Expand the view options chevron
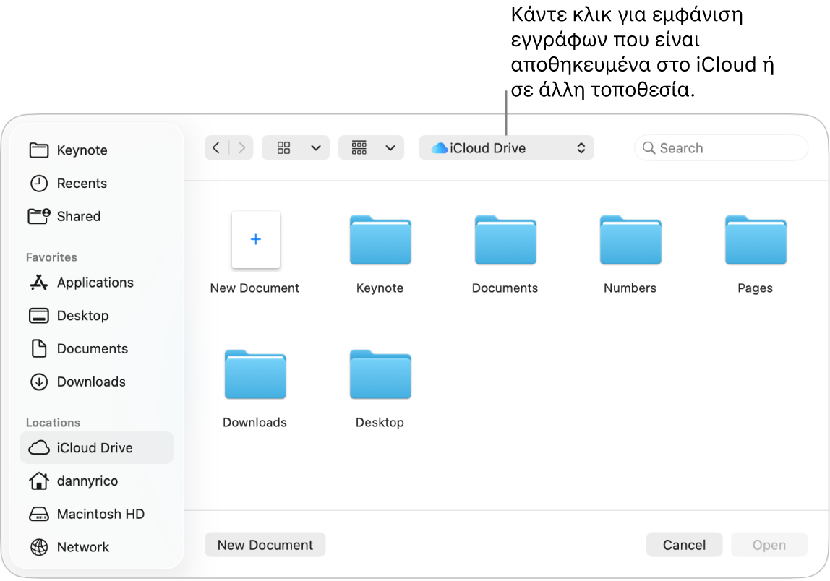The image size is (830, 581). pos(316,147)
